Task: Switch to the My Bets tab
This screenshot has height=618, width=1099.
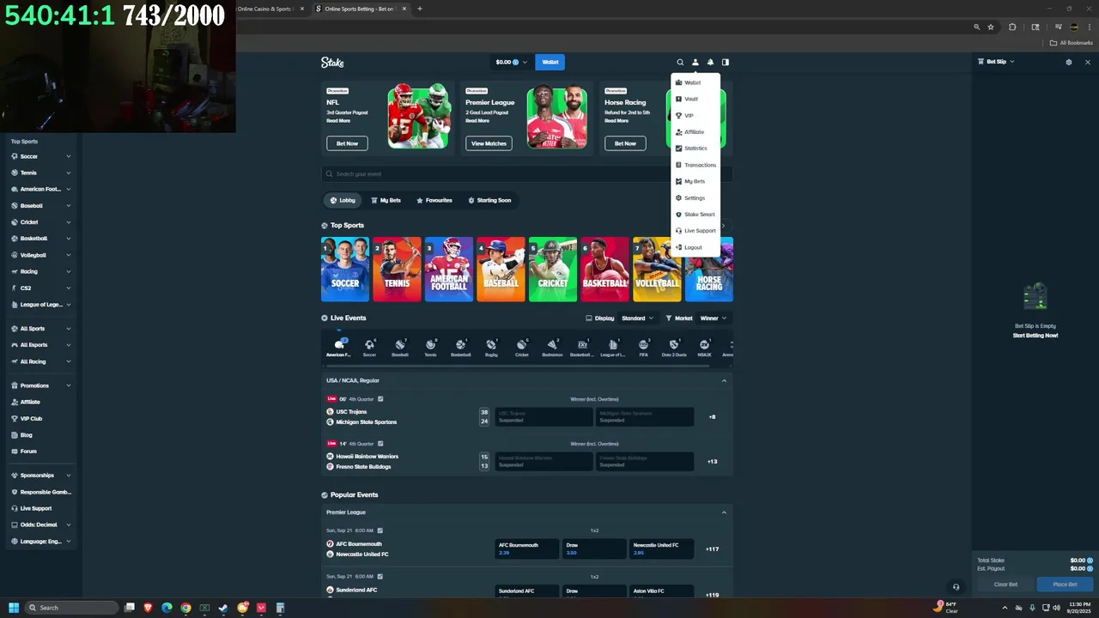Action: click(386, 200)
